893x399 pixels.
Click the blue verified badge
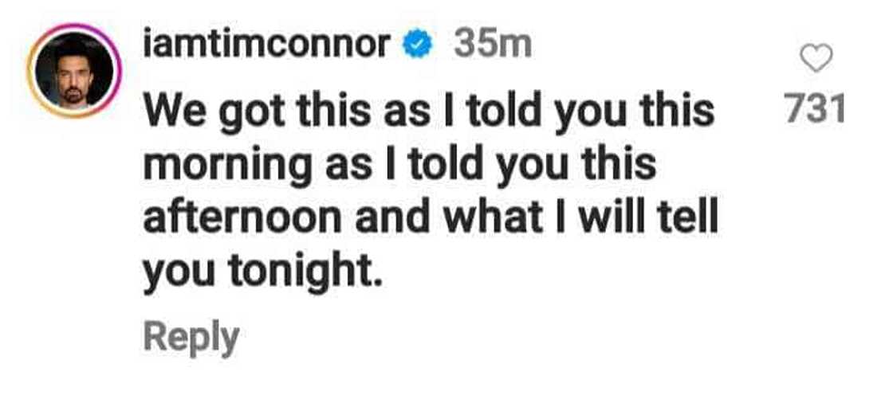(x=417, y=46)
